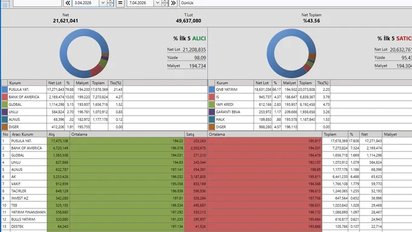Click PUSULA YAT. blue color swatch in buyers
412x232 pixels.
click(4, 90)
